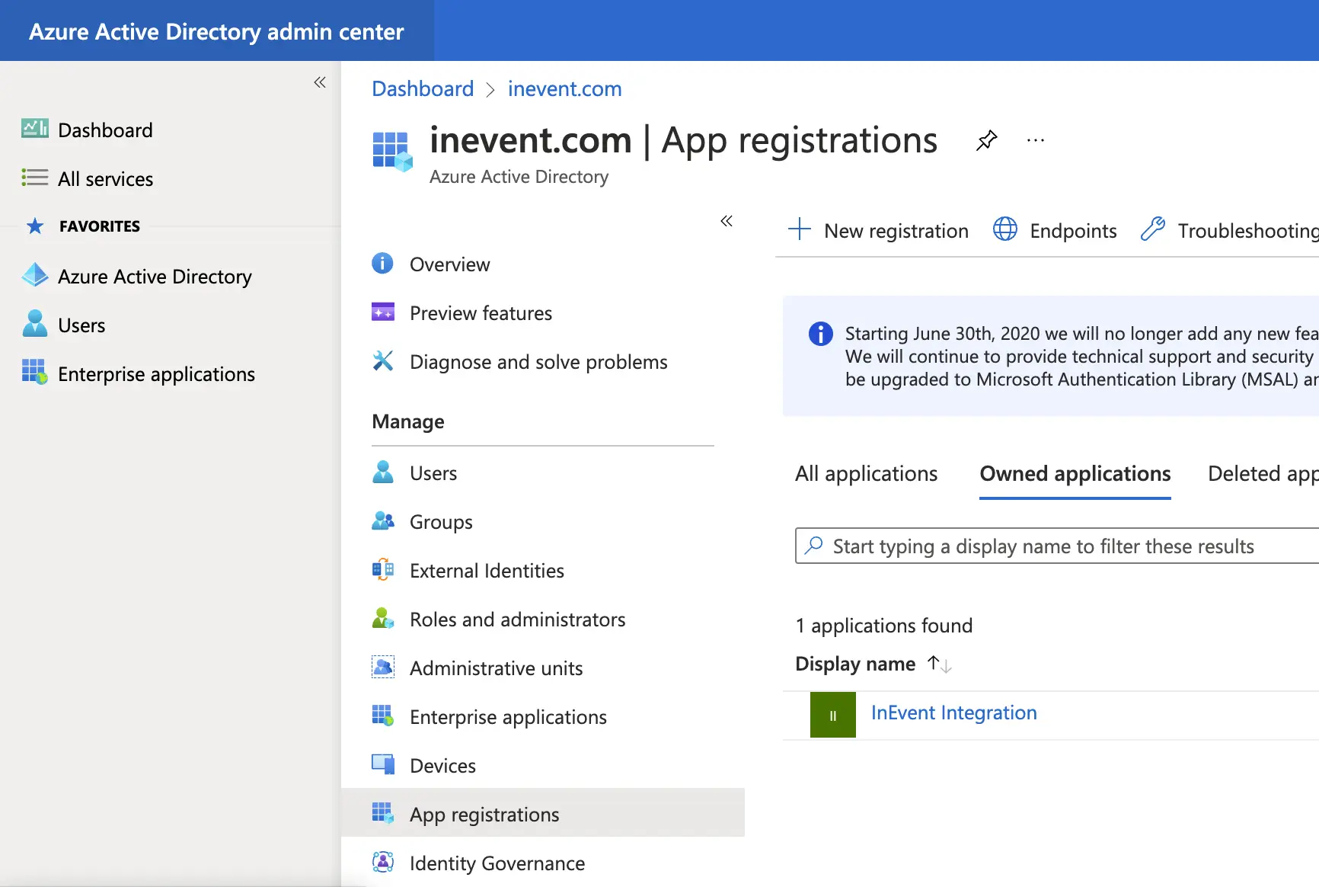The image size is (1319, 887).
Task: Click the App registrations header grid icon
Action: pos(392,150)
